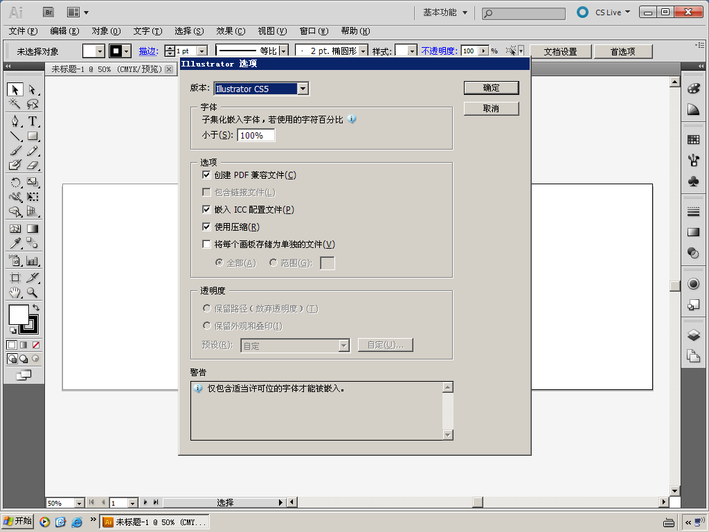Select the Paintbrush tool

point(15,151)
